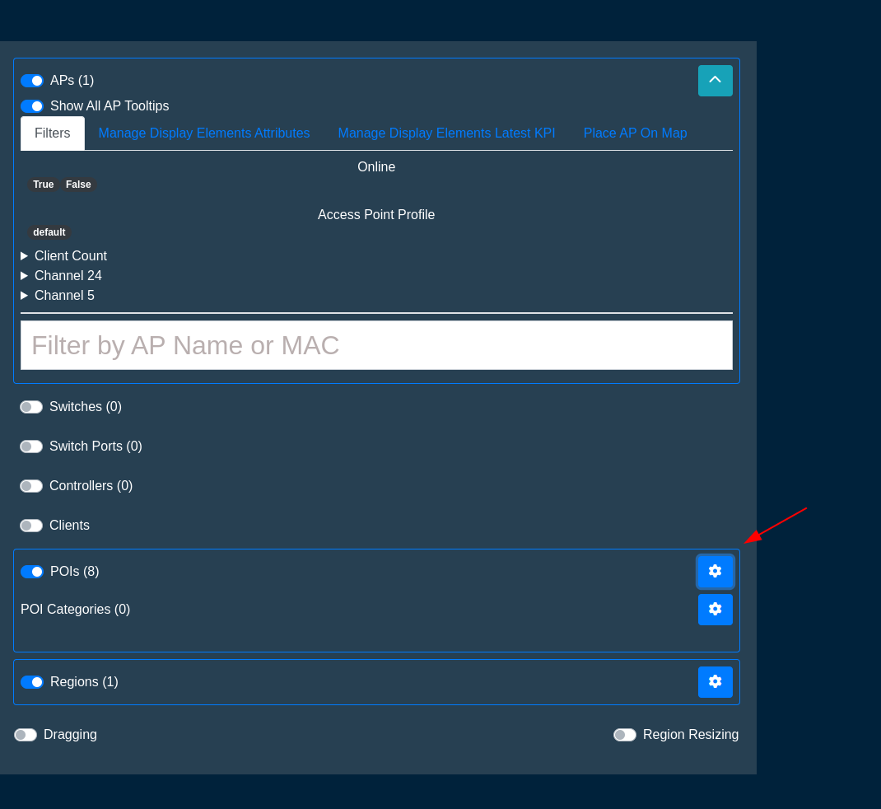The height and width of the screenshot is (809, 881).
Task: Click the Filter by AP Name field
Action: click(376, 345)
